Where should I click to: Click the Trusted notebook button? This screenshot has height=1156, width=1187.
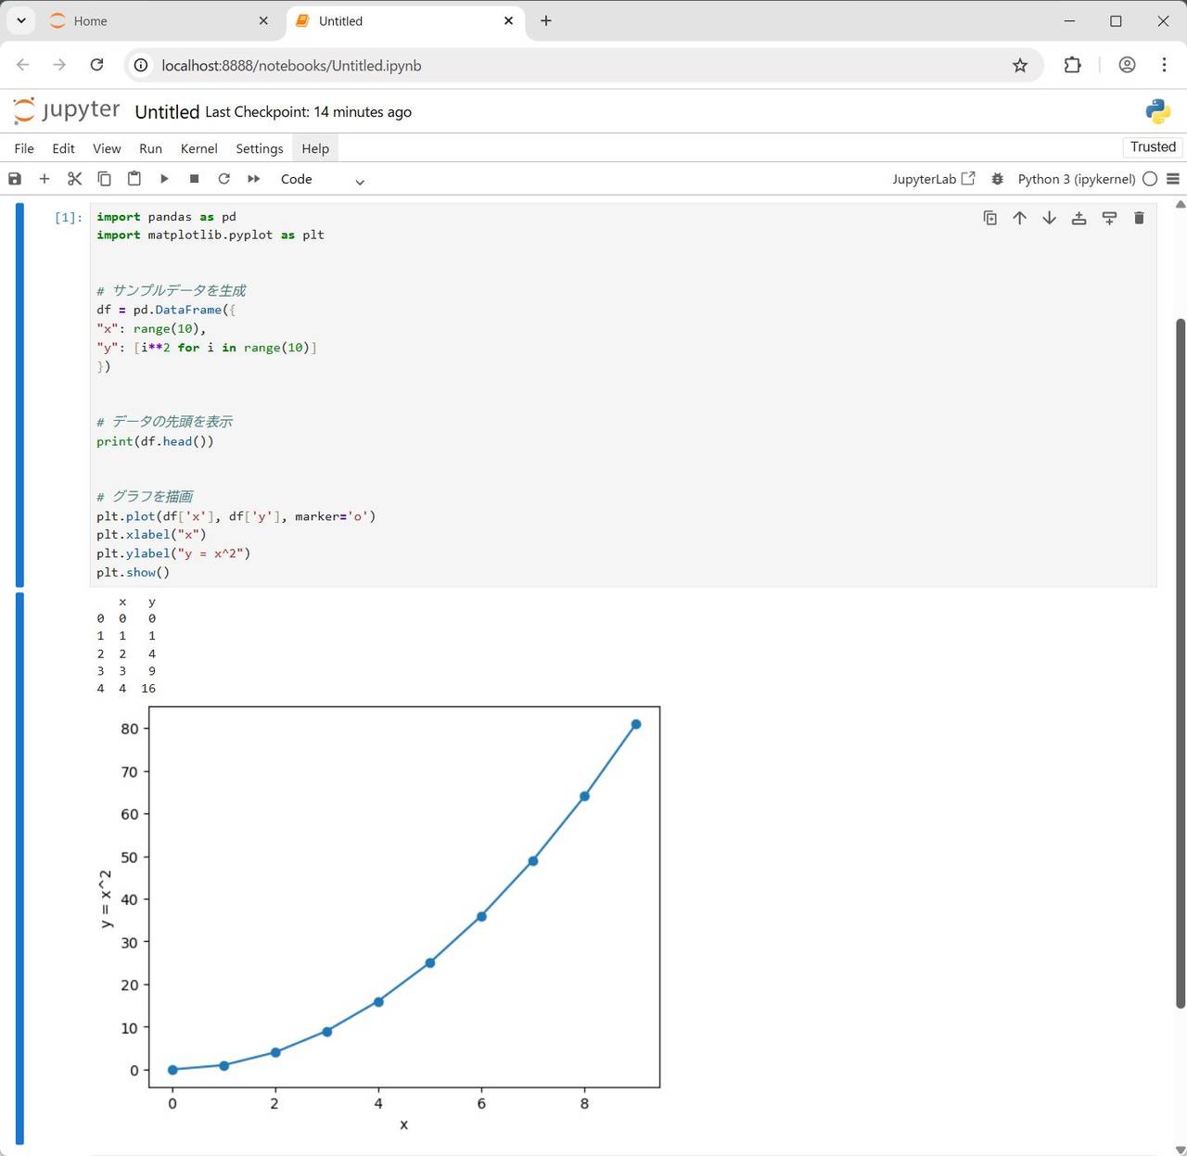point(1153,147)
